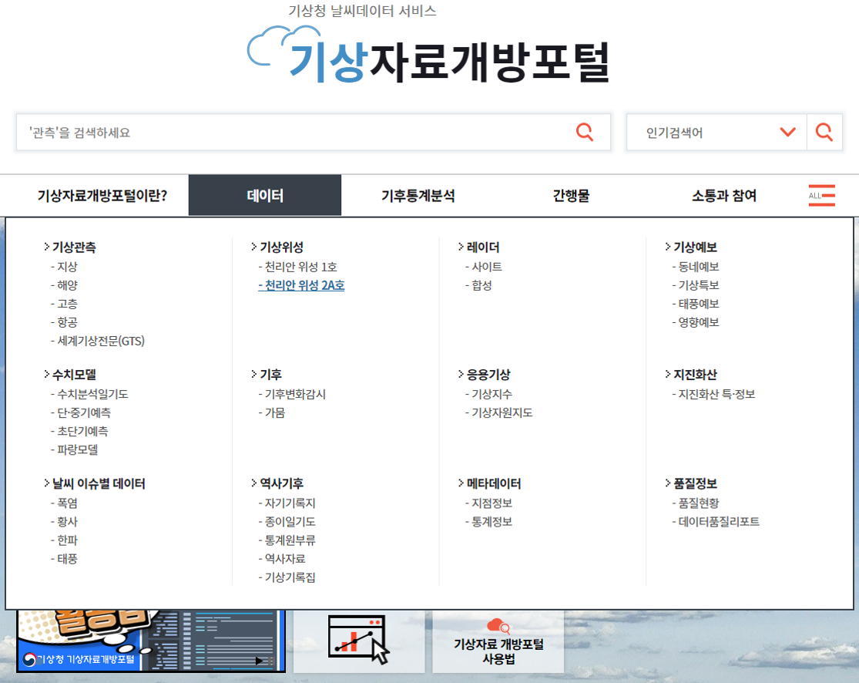Select 천리안 위성 1호

[x=298, y=267]
